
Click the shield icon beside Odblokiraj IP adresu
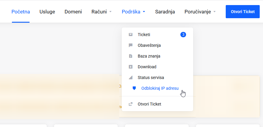tap(134, 88)
